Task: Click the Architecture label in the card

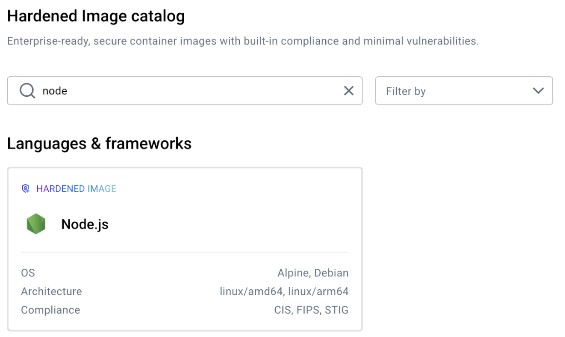Action: point(51,292)
